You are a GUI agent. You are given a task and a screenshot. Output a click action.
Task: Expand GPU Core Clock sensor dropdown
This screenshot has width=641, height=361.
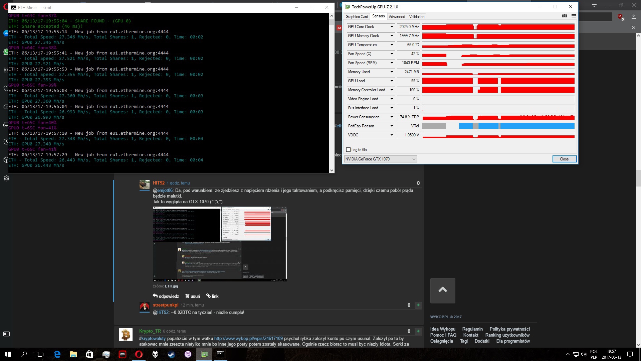(x=392, y=27)
